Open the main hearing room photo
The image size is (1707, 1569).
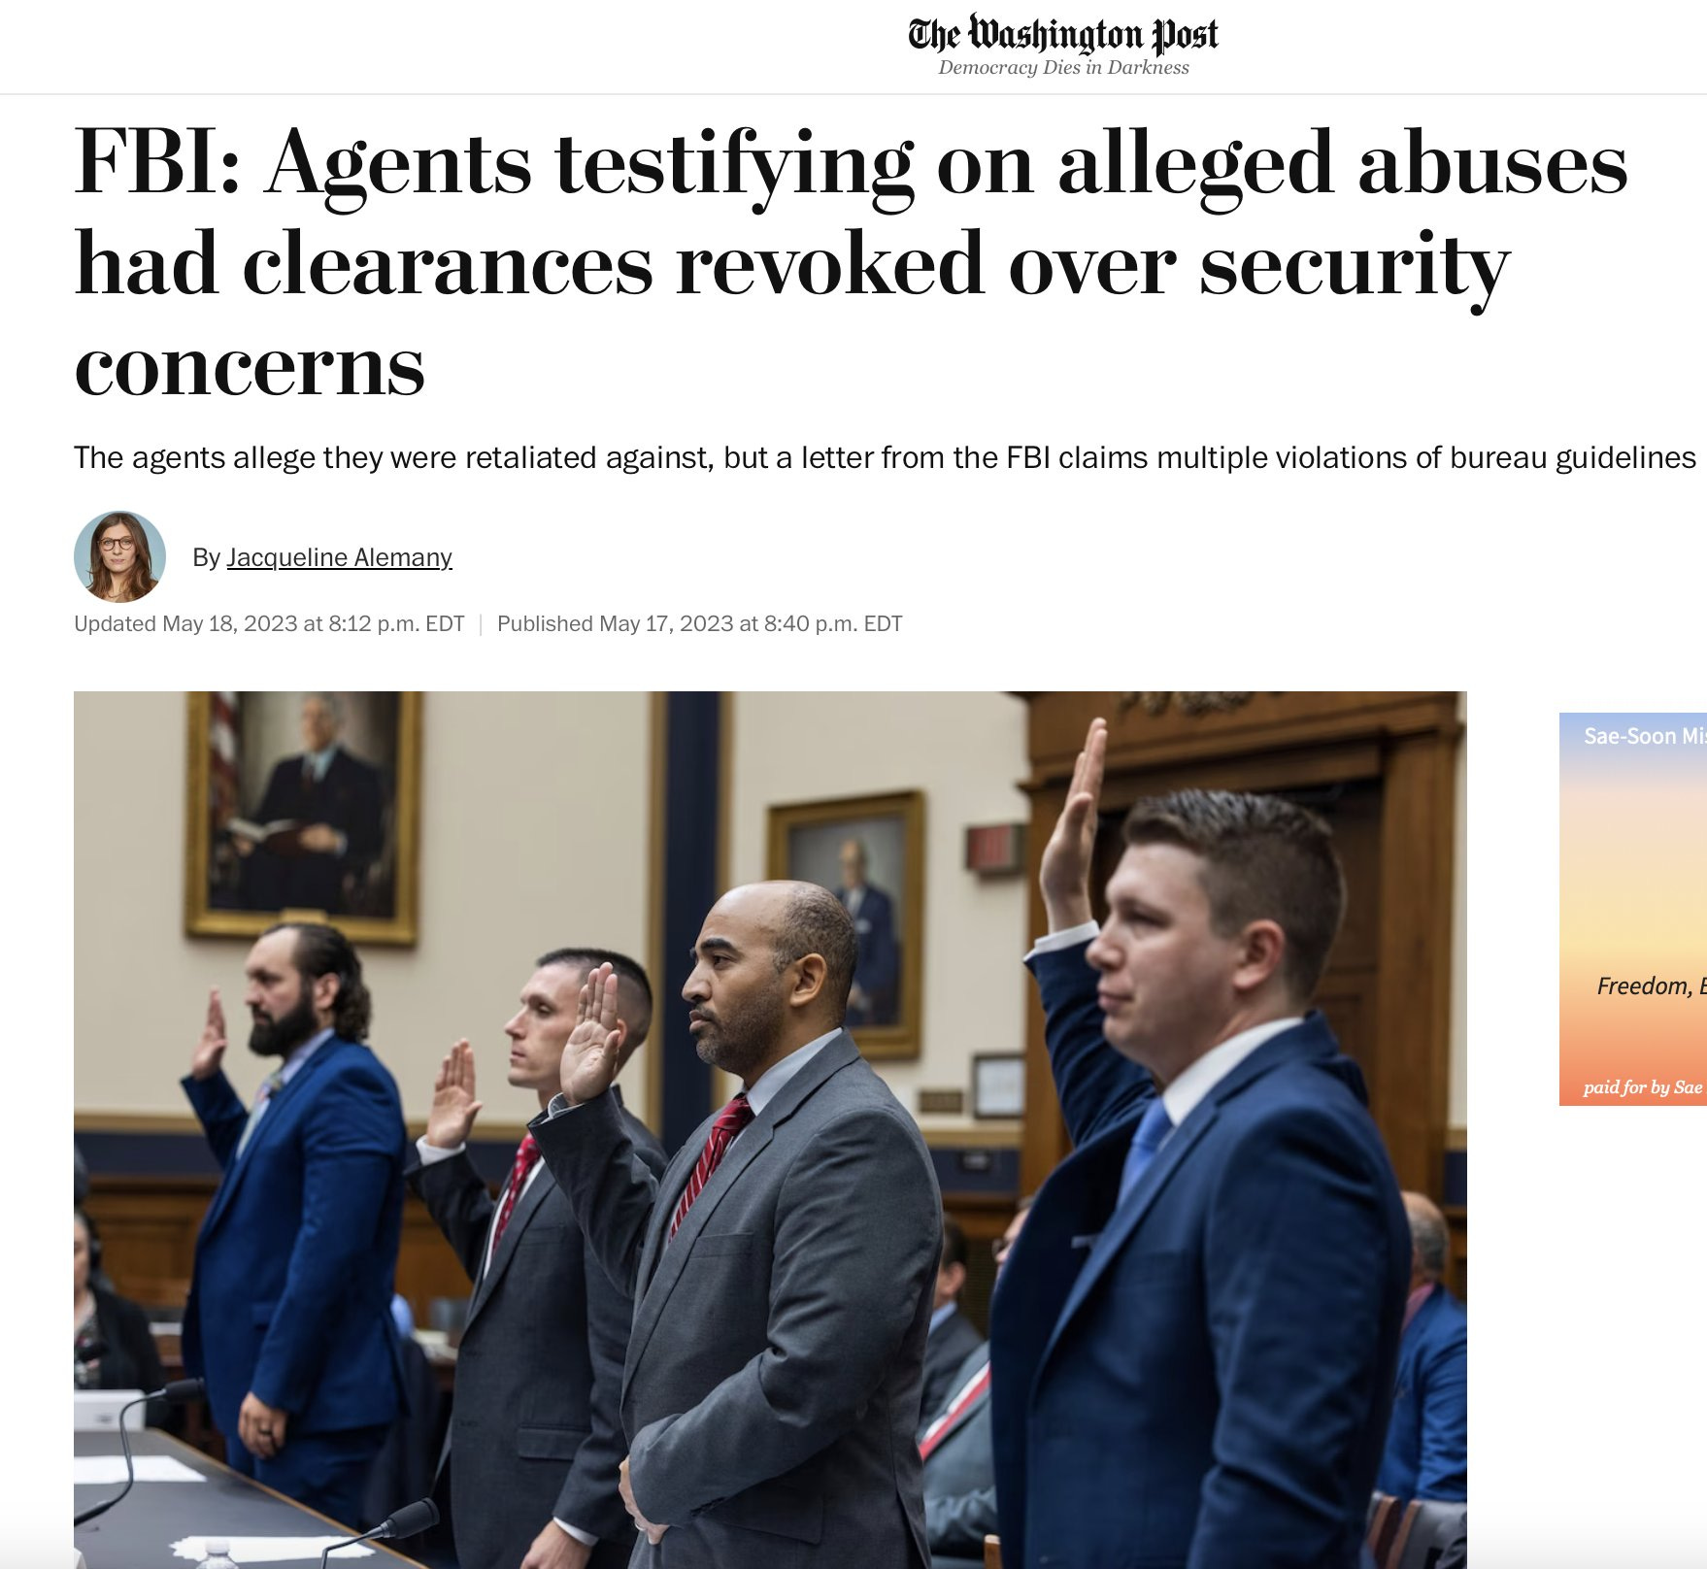tap(770, 1129)
